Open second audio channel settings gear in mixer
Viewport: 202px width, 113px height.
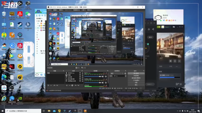click(x=106, y=83)
